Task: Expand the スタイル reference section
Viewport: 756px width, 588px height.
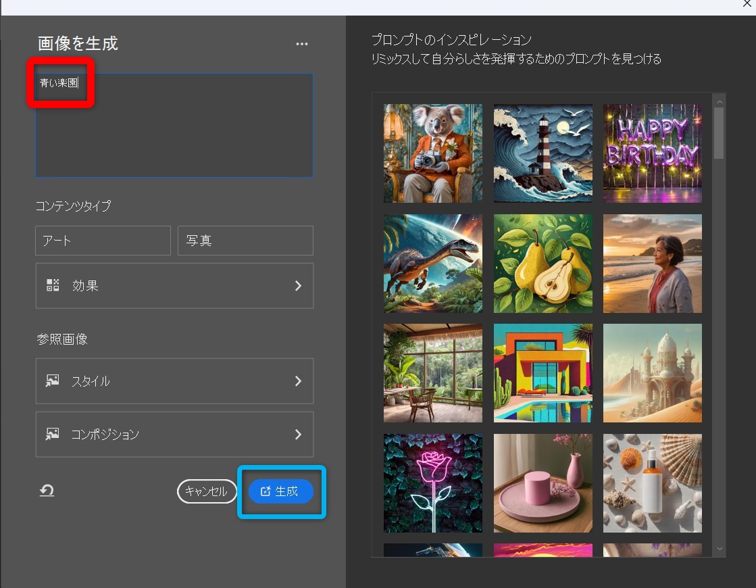Action: pos(174,381)
